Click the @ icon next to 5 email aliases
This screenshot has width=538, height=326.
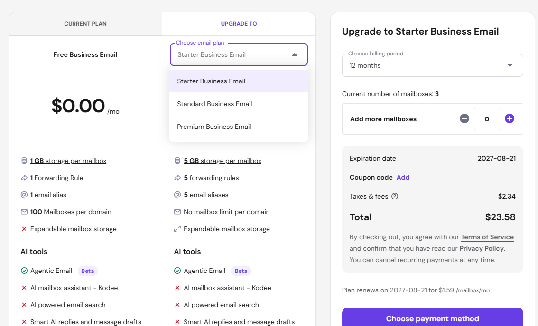click(x=177, y=195)
